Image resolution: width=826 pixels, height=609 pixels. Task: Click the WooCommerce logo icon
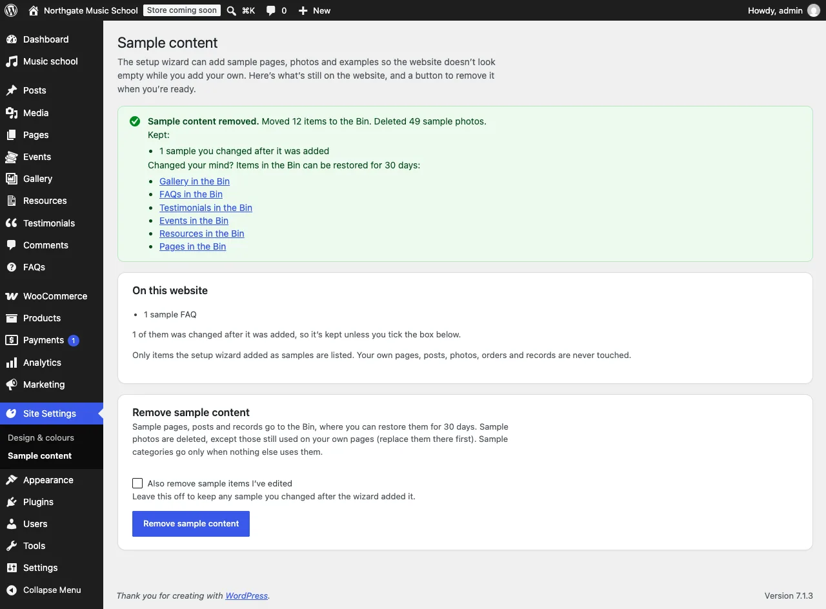click(12, 296)
